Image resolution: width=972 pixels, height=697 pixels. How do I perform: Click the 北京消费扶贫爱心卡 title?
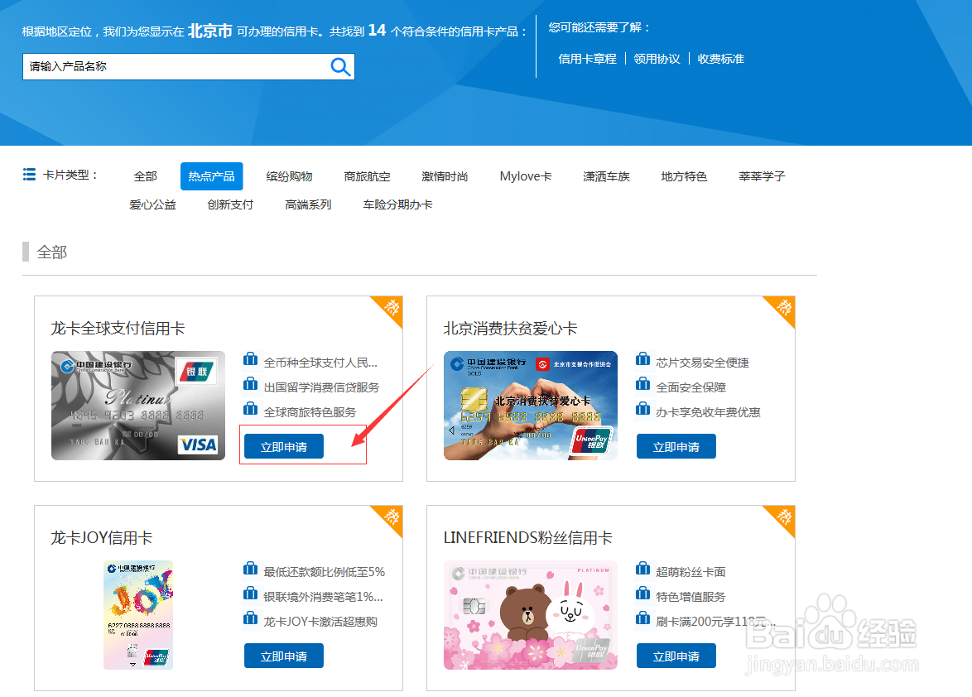pos(510,329)
